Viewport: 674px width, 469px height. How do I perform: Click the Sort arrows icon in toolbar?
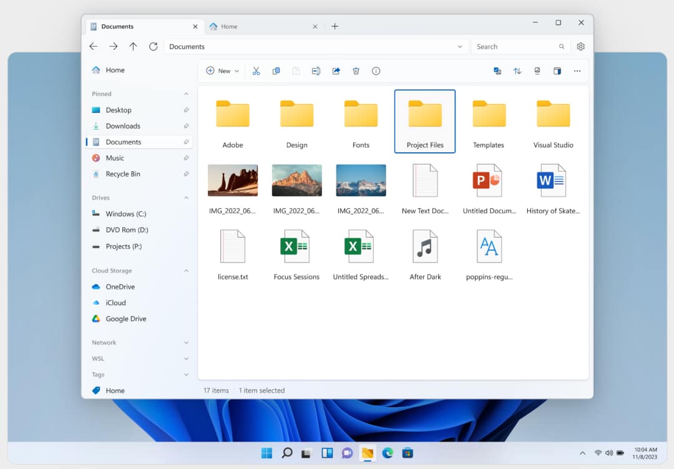point(517,71)
